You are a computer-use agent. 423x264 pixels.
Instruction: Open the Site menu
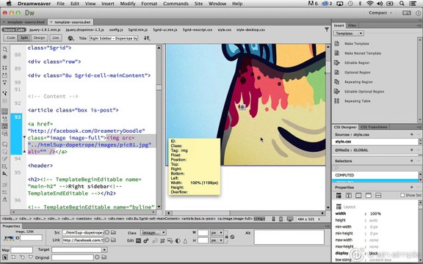tap(198, 4)
